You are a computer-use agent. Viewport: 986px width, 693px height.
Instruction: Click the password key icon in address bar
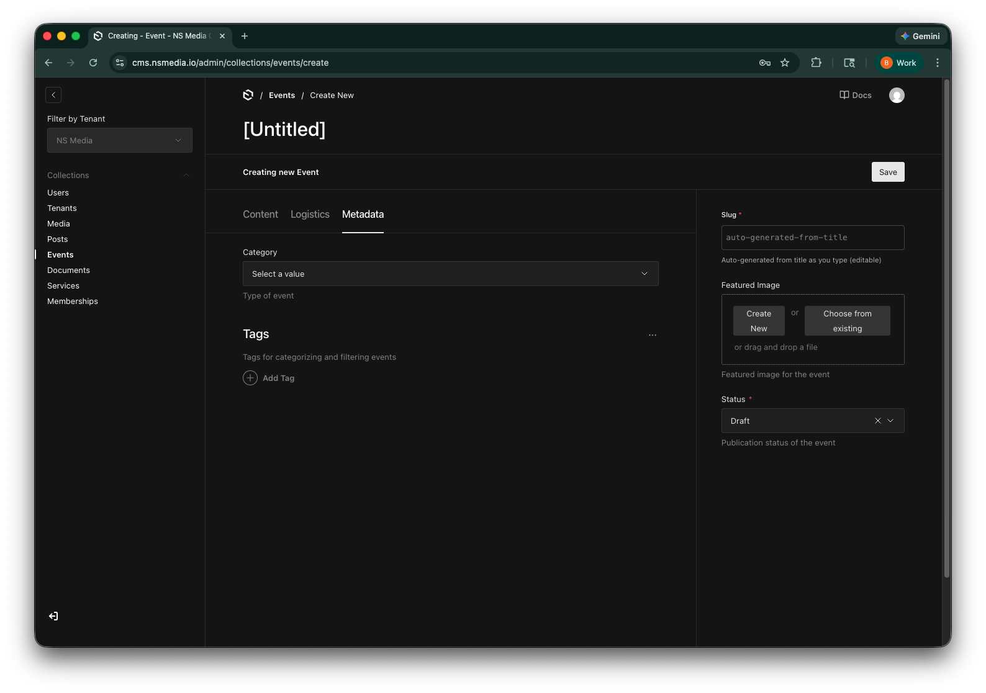[x=765, y=63]
